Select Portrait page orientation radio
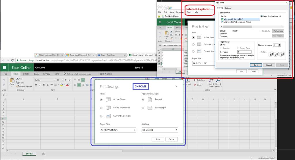The image size is (295, 160). coord(143,100)
